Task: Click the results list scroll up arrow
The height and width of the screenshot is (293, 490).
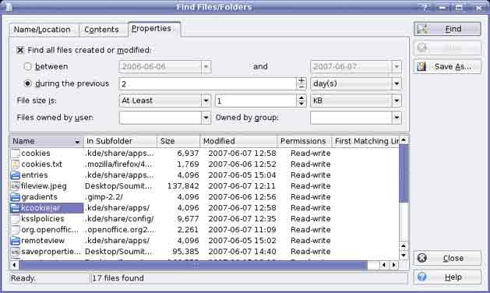Action: [x=404, y=140]
